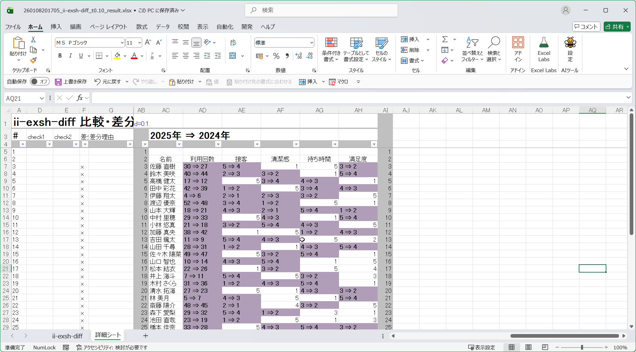The width and height of the screenshot is (636, 352).
Task: Click the Format Painter brush icon
Action: [33, 60]
